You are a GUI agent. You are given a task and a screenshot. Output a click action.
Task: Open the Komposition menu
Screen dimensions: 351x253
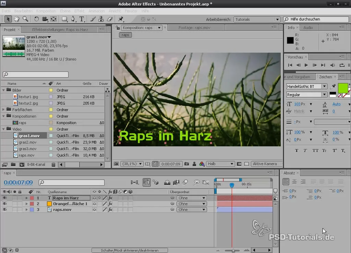(46, 11)
